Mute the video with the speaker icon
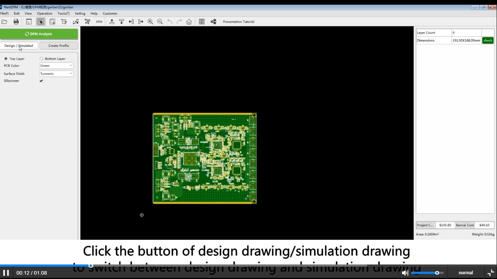This screenshot has height=279, width=497. coord(405,273)
